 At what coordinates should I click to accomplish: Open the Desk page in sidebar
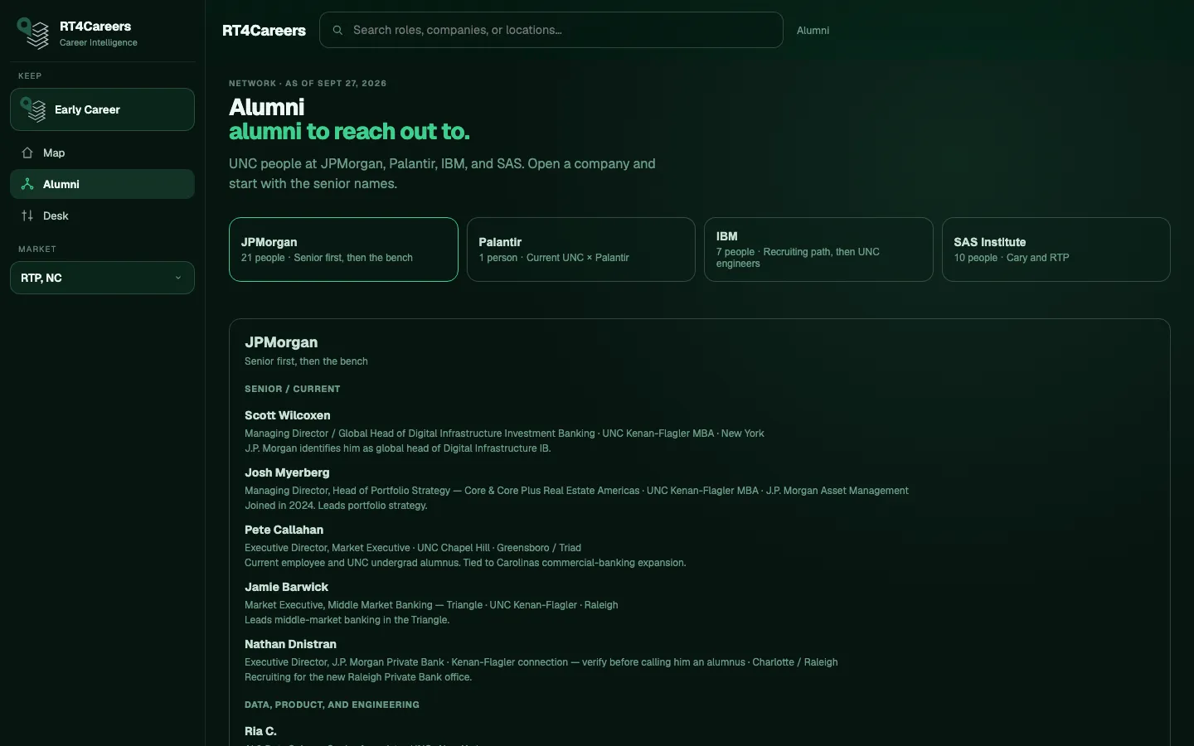click(102, 216)
